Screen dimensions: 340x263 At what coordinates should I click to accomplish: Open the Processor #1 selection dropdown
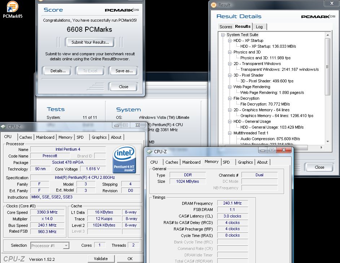point(66,245)
